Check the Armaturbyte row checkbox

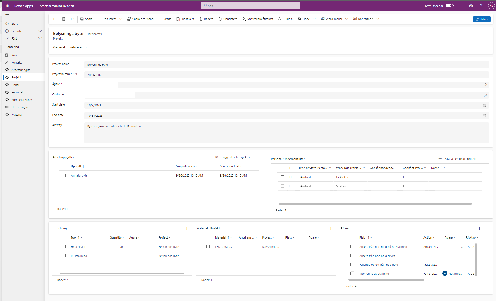click(x=64, y=175)
